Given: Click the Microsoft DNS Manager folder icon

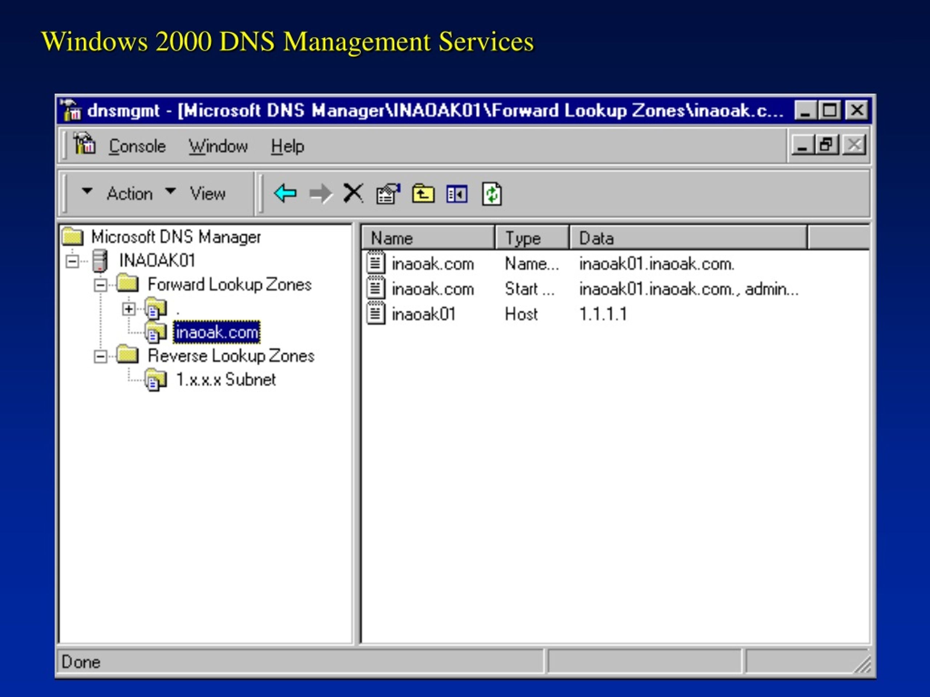Looking at the screenshot, I should tap(72, 236).
